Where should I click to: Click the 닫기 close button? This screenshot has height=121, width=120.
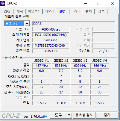pyautogui.click(x=107, y=115)
